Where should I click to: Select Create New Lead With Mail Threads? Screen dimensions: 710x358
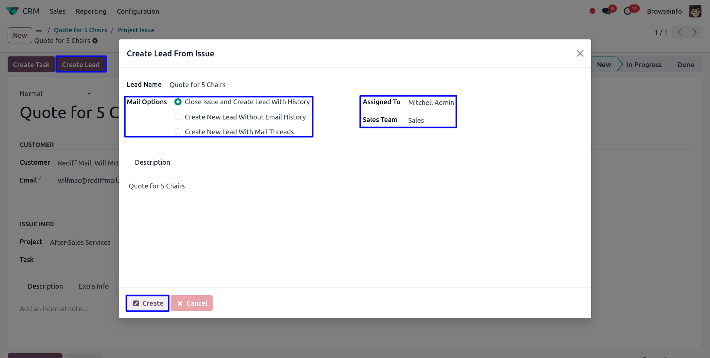(x=178, y=132)
